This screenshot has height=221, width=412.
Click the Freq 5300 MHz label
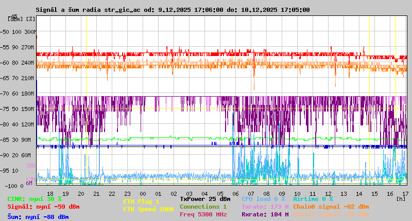(x=203, y=214)
